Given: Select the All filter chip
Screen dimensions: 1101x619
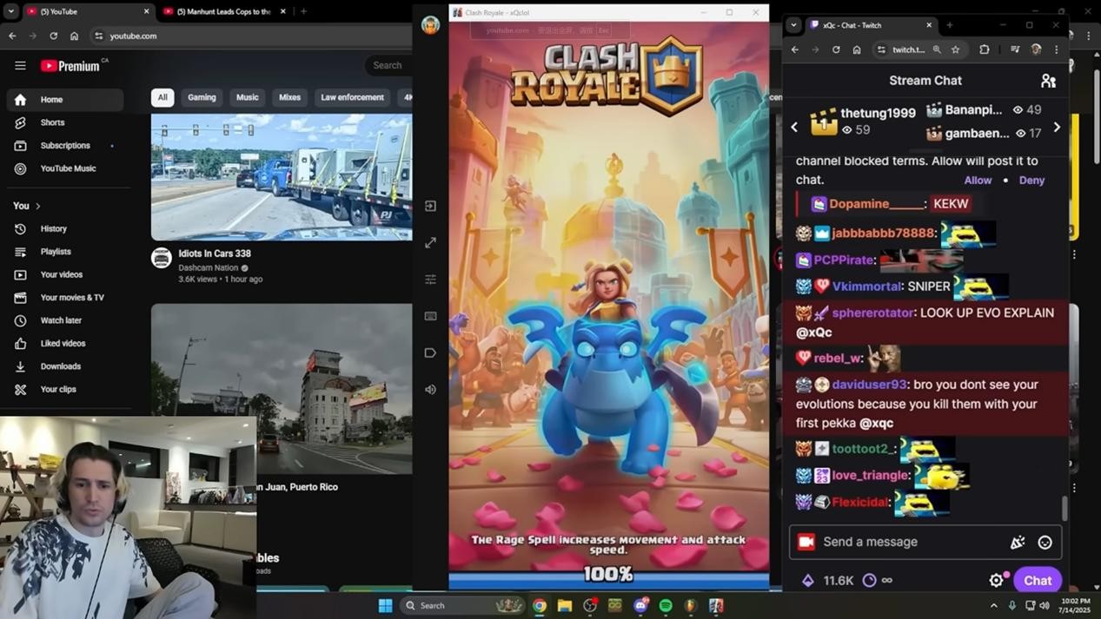Looking at the screenshot, I should (x=162, y=98).
